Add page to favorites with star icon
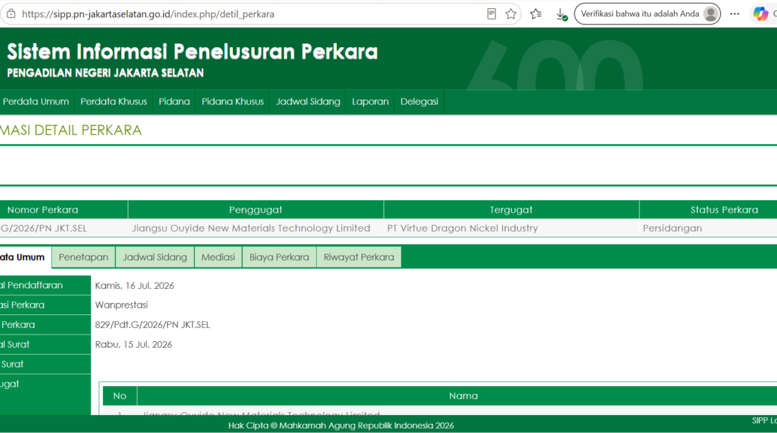The height and width of the screenshot is (433, 777). 511,14
